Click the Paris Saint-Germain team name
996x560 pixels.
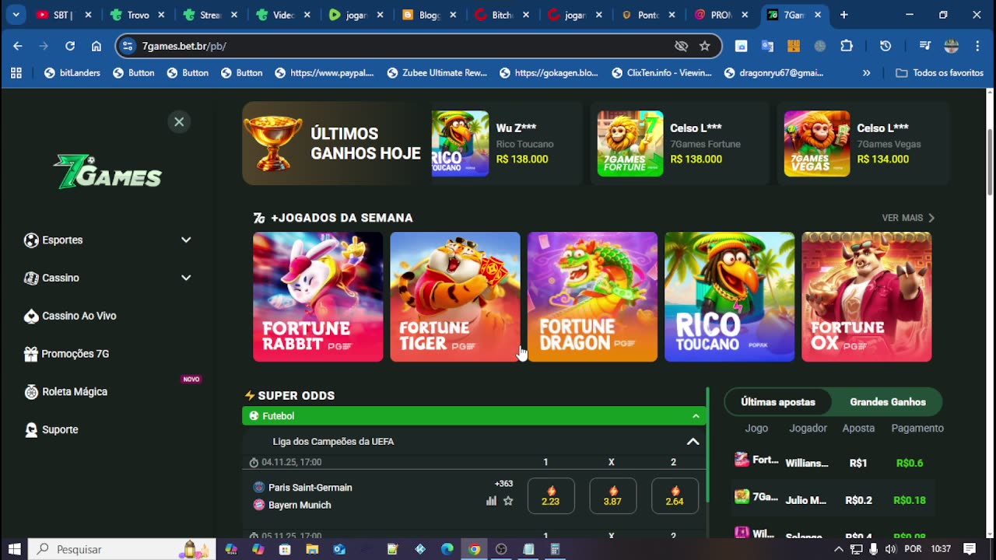(310, 488)
